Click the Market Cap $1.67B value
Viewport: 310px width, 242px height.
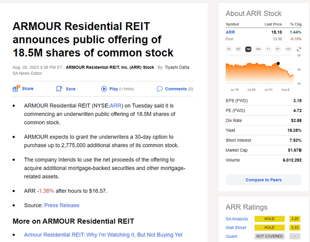(295, 150)
